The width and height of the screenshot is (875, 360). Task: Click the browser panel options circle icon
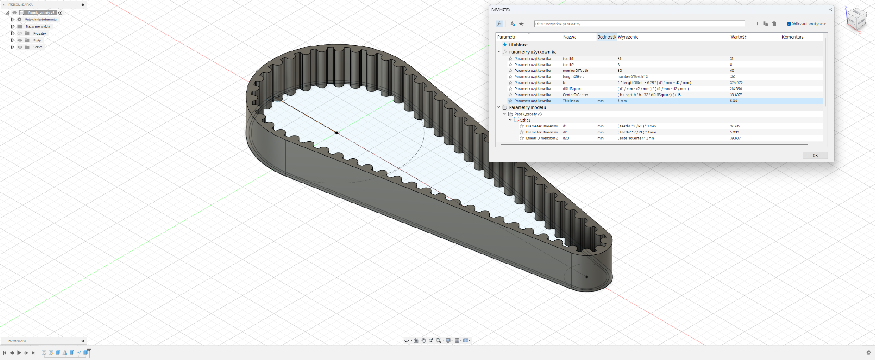82,5
